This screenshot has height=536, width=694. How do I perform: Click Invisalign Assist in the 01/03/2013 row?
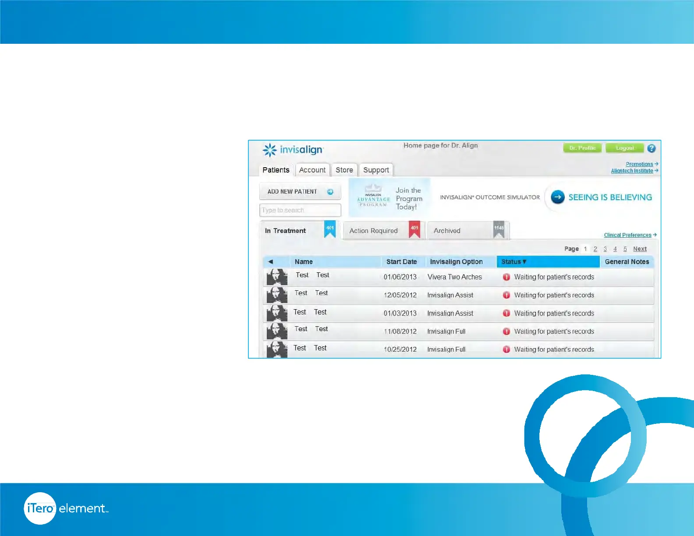coord(450,314)
